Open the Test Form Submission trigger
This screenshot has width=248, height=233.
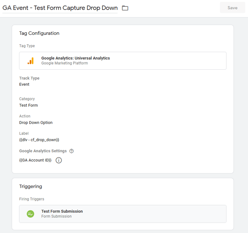pos(62,211)
